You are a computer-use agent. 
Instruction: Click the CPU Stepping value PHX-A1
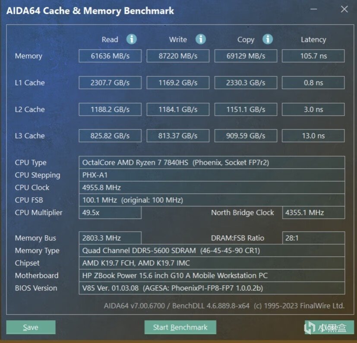pyautogui.click(x=212, y=175)
